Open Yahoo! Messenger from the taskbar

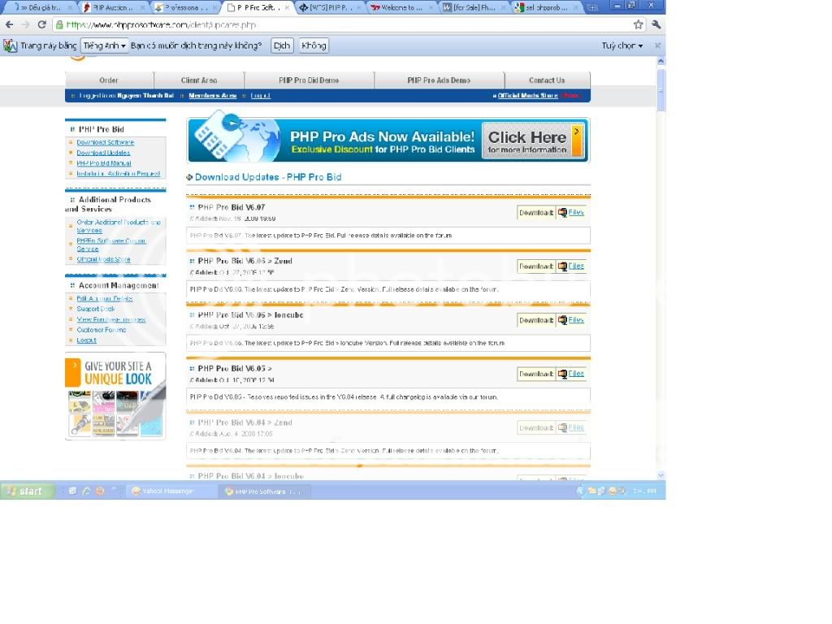click(171, 492)
